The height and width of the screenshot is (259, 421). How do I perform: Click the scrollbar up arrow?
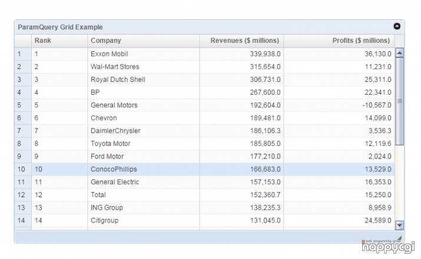tap(399, 53)
